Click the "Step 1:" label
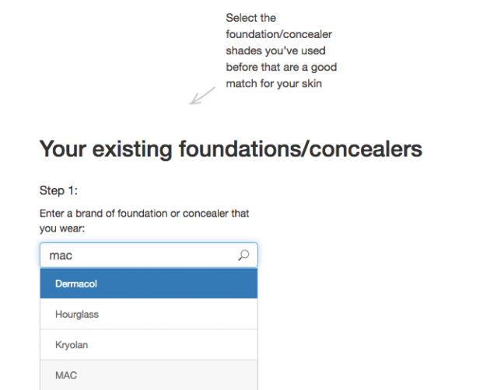This screenshot has height=390, width=490. (x=58, y=190)
